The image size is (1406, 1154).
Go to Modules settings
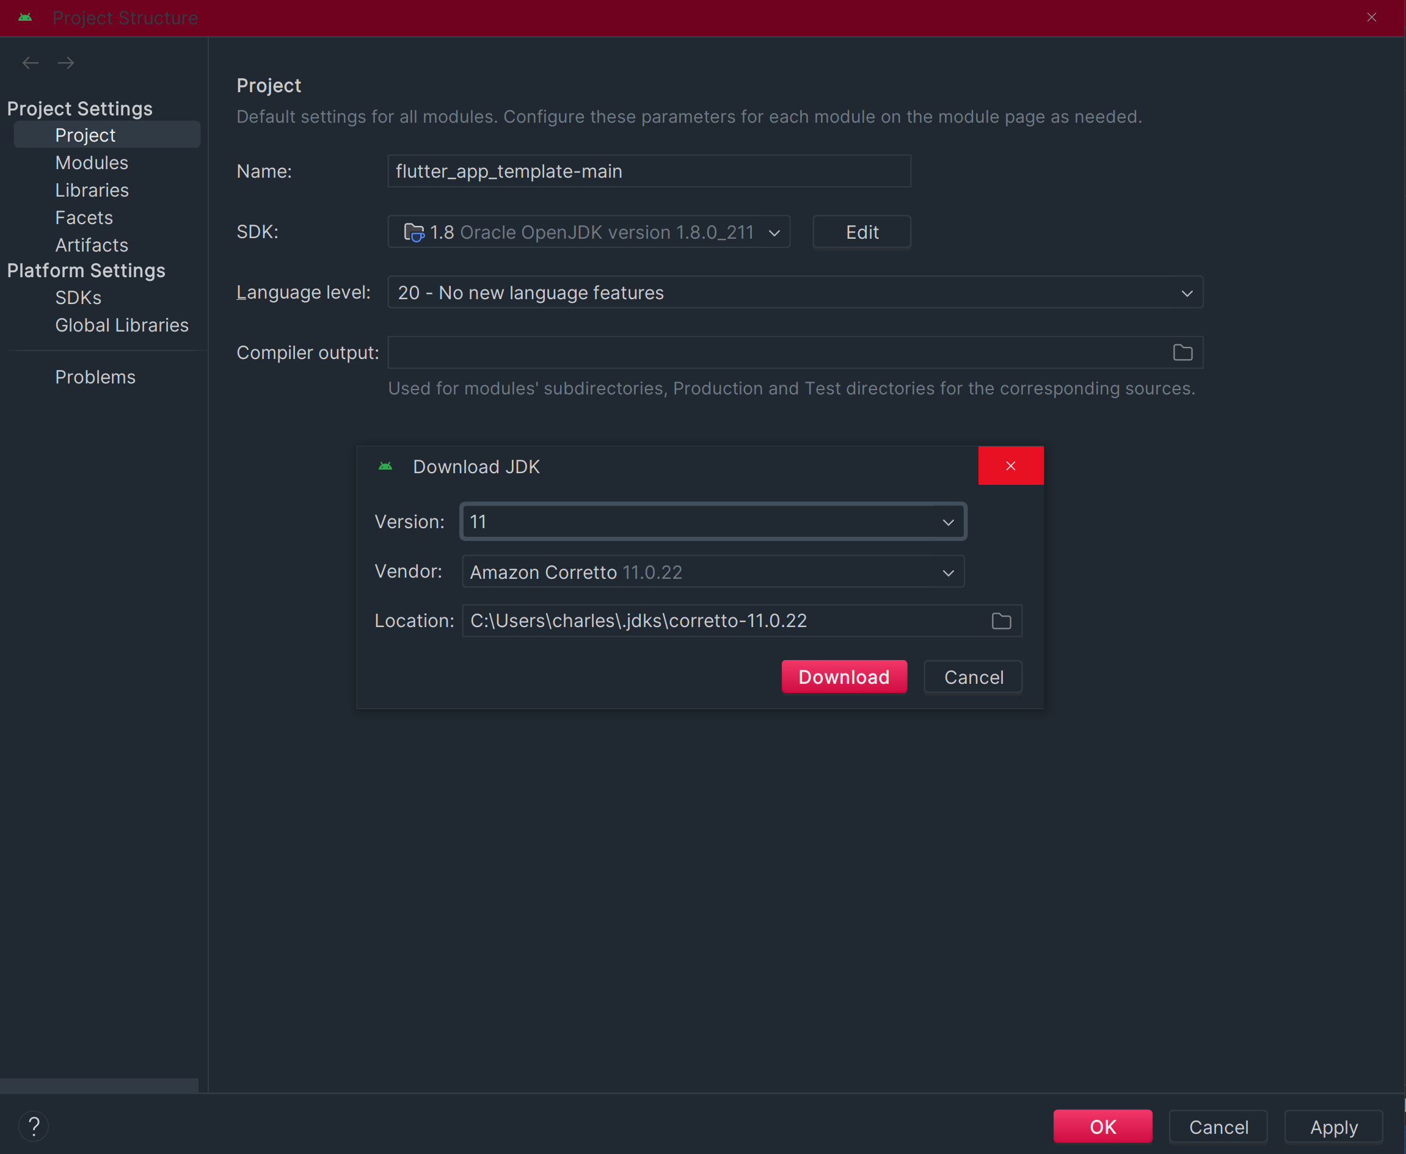click(x=92, y=163)
